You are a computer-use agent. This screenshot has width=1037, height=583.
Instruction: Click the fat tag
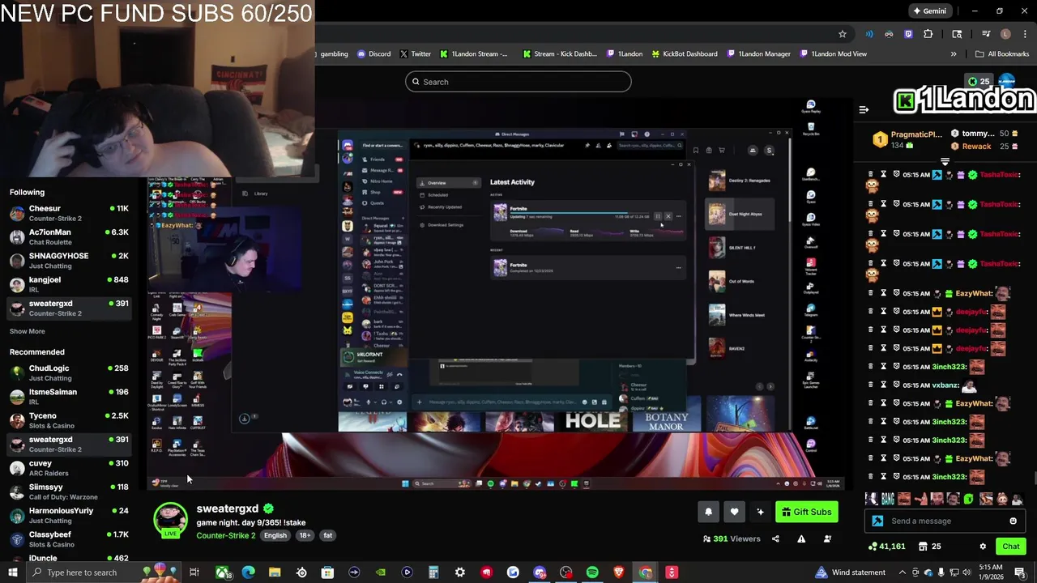point(327,535)
